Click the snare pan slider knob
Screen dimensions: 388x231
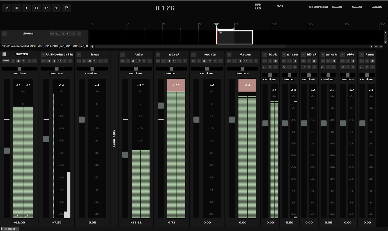(289, 75)
